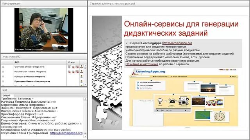
Task: Click the chat line from Христофорова Лариса
Action: tap(22, 114)
